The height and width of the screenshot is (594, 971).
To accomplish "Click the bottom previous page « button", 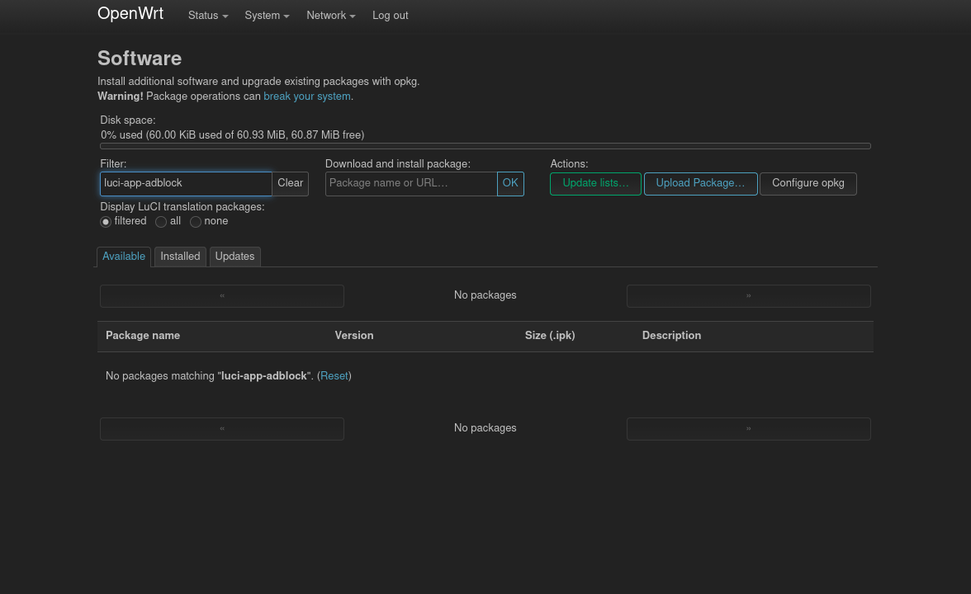I will [x=221, y=429].
